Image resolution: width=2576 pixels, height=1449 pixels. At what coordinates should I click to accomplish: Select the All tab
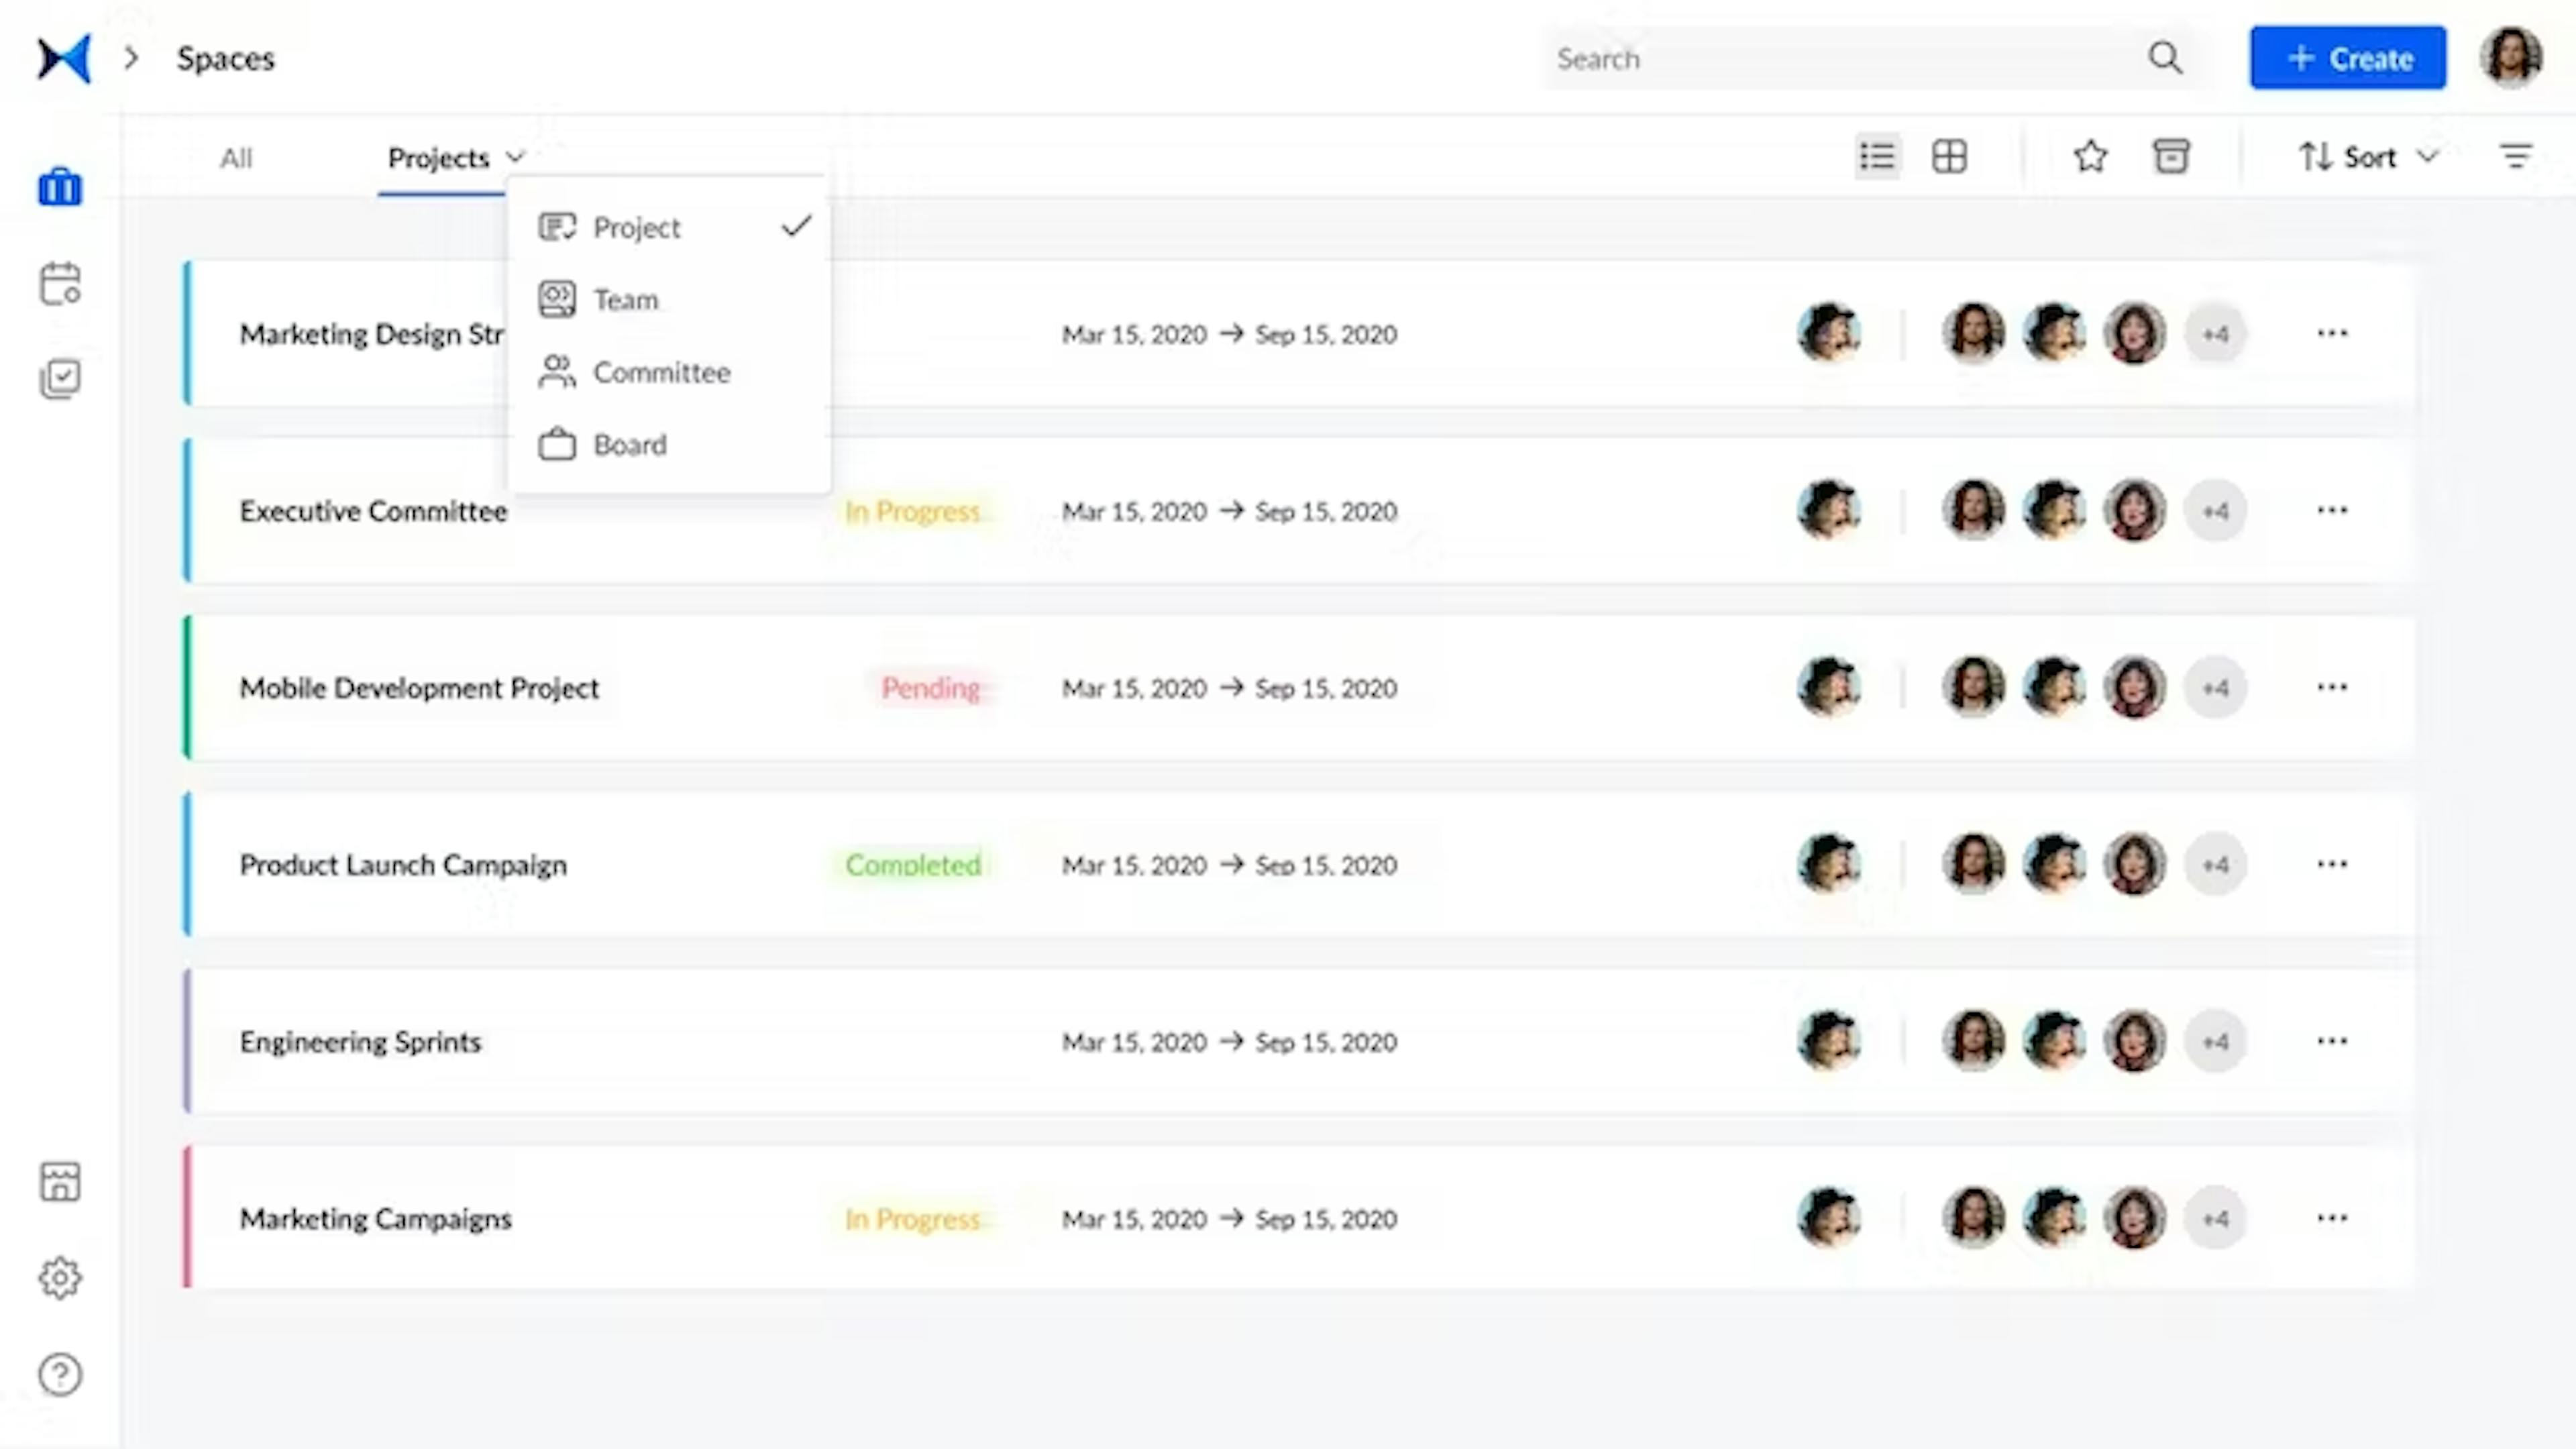[x=235, y=158]
